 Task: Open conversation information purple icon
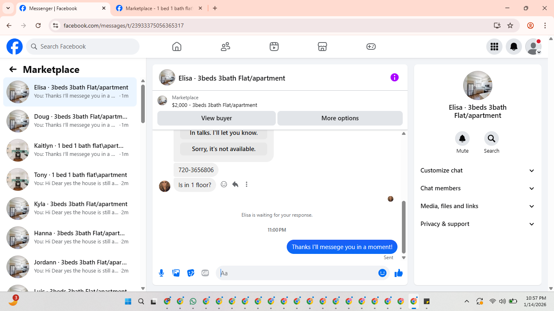pyautogui.click(x=395, y=77)
